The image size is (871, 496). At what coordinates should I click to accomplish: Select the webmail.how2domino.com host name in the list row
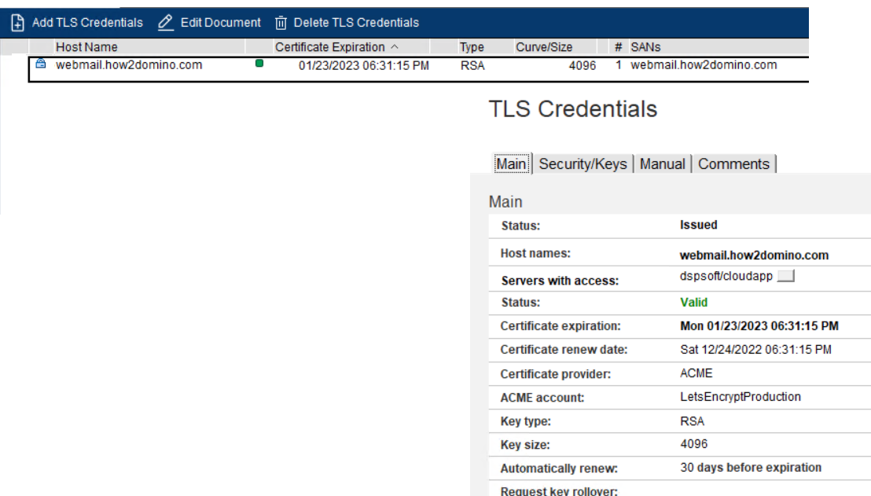[129, 65]
